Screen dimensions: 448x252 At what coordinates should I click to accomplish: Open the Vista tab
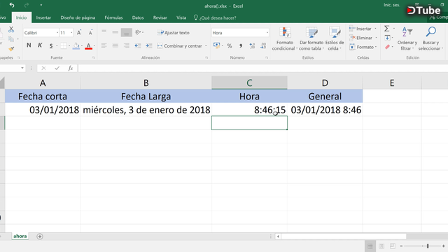point(181,17)
